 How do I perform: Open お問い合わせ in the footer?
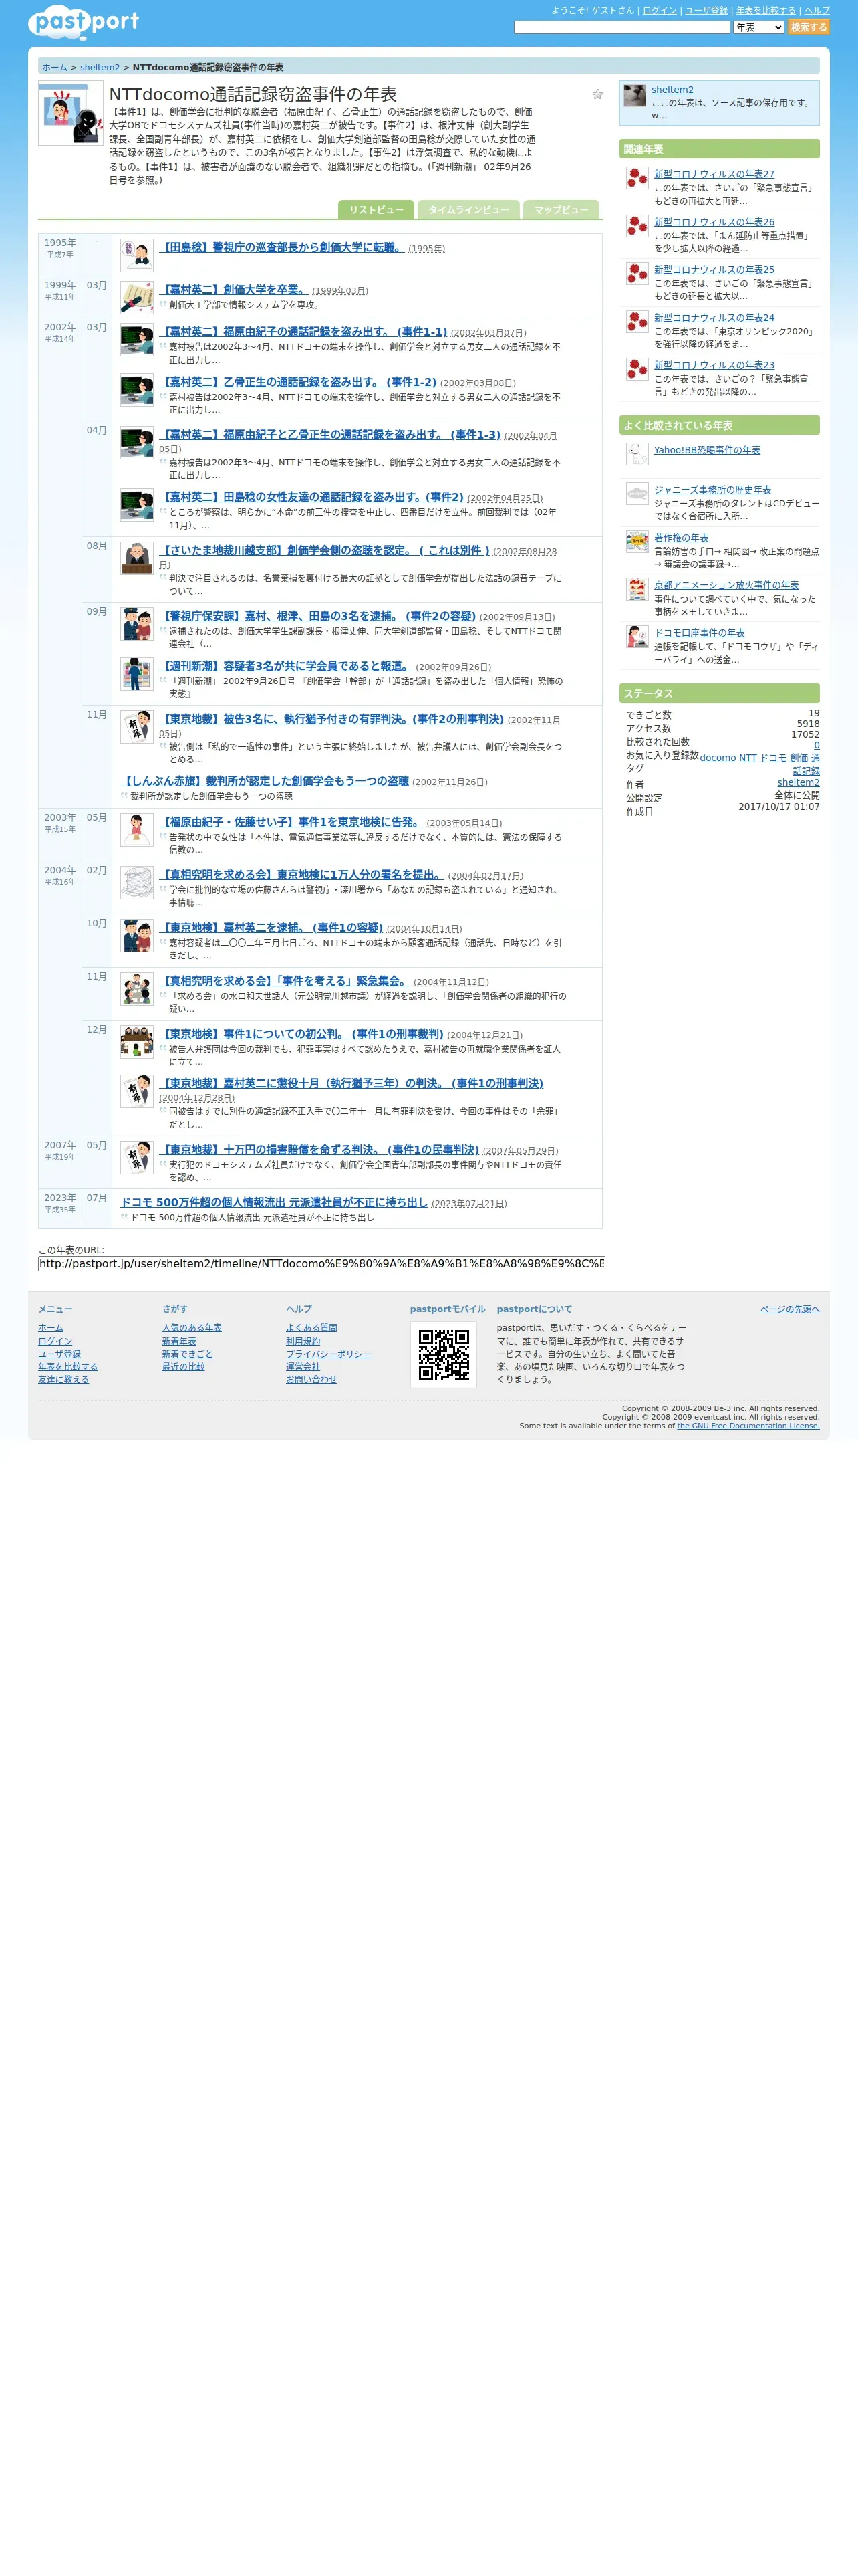[x=311, y=1379]
